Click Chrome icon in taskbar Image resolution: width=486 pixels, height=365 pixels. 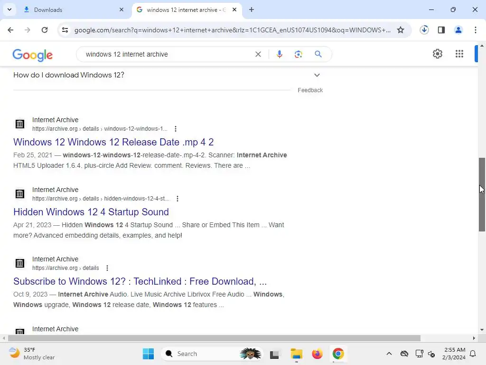pyautogui.click(x=338, y=354)
